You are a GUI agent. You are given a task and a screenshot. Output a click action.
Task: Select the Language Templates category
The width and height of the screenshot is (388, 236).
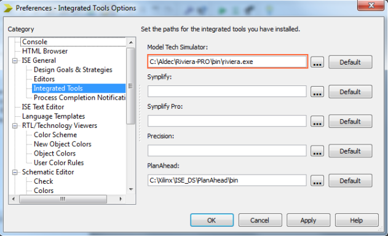click(x=53, y=116)
